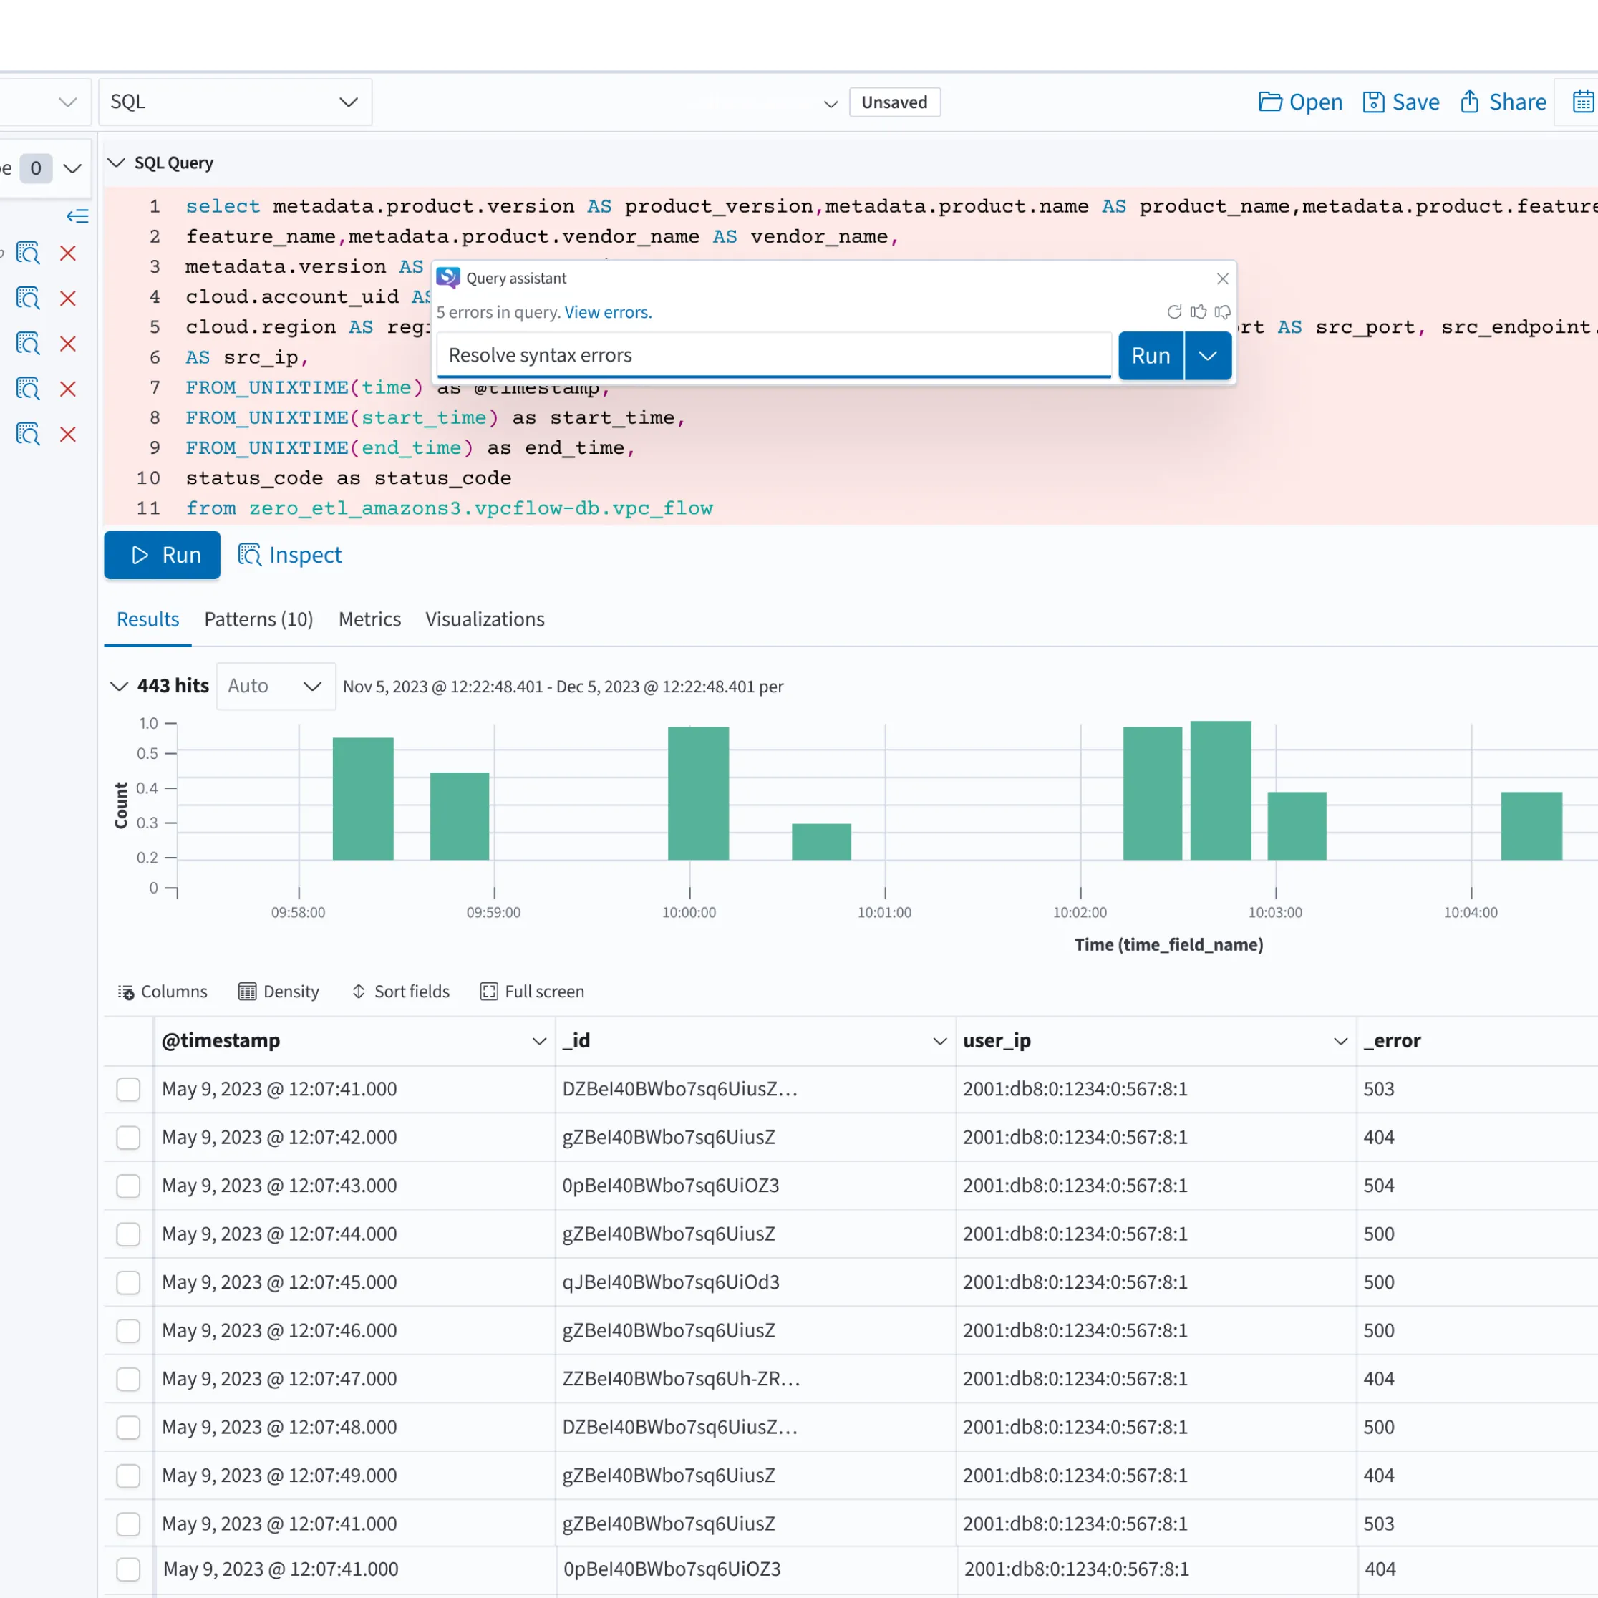Open the user_ip column menu
1598x1598 pixels.
1341,1040
